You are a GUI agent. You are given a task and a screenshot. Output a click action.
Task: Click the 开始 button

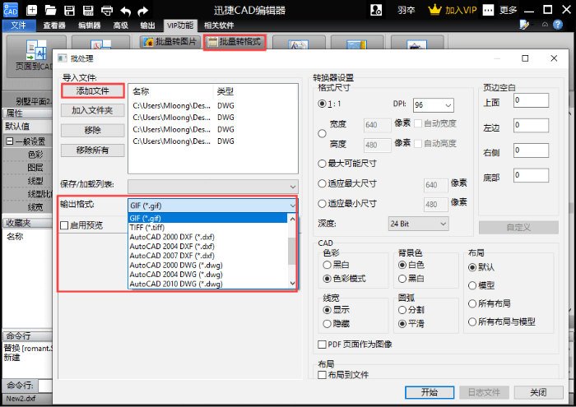click(430, 392)
